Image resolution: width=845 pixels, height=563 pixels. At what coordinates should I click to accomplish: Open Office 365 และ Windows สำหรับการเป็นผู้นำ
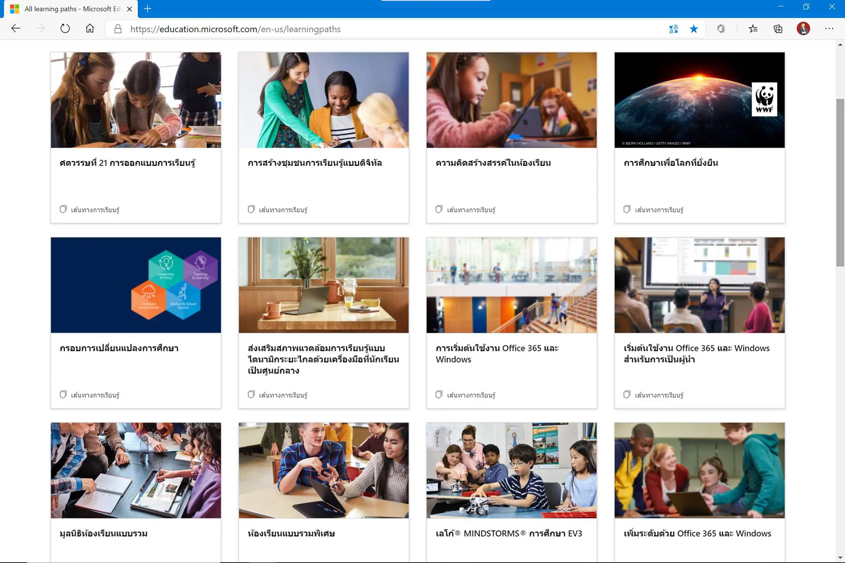(696, 353)
